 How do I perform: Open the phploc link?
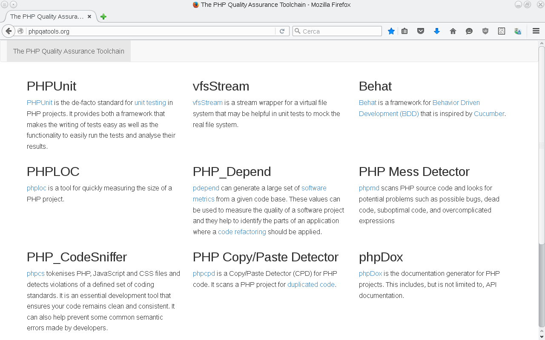click(37, 188)
